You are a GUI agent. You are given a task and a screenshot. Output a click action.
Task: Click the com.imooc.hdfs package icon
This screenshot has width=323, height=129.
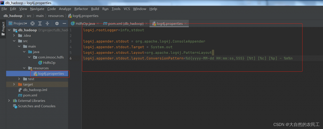pos(35,57)
